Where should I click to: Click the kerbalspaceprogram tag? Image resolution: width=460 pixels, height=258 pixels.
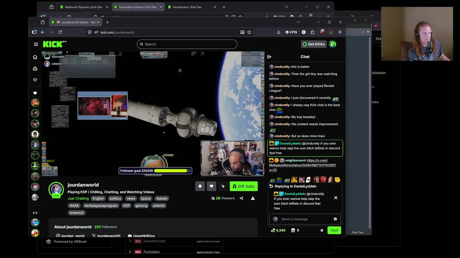101,206
